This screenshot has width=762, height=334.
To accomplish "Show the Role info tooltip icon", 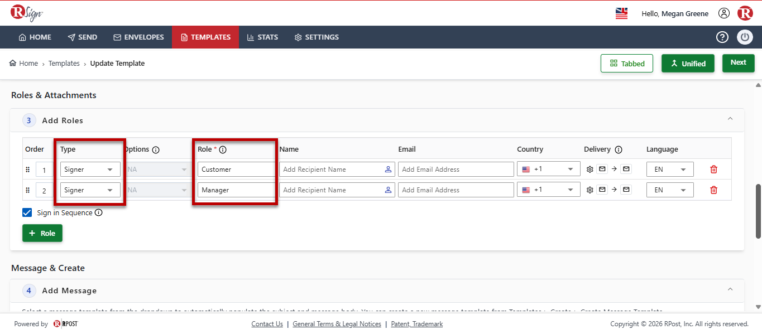I will coord(223,149).
